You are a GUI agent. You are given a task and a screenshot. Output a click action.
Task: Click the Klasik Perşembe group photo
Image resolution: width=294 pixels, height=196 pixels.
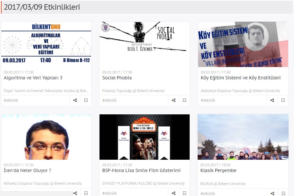pyautogui.click(x=243, y=137)
